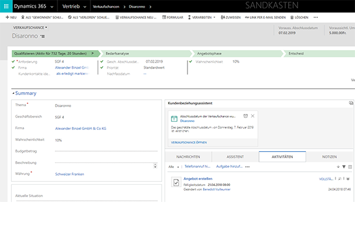The height and width of the screenshot is (248, 355).
Task: Click the Wahrscheinlichkeit 10% in process bar
Action: pyautogui.click(x=236, y=61)
